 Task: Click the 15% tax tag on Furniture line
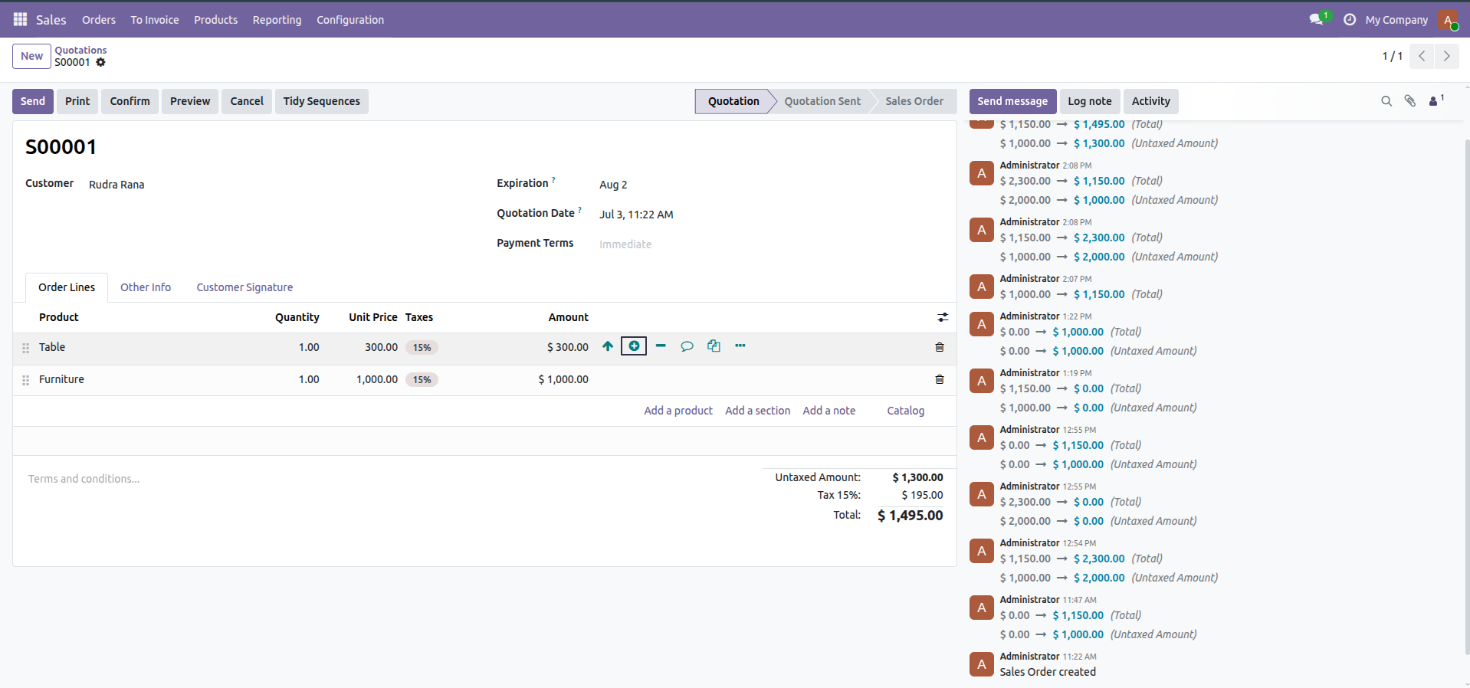[422, 380]
